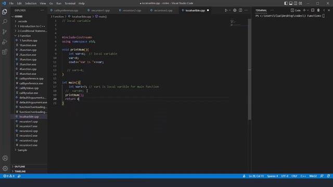Open the Help menu
This screenshot has width=333, height=187.
click(x=82, y=4)
